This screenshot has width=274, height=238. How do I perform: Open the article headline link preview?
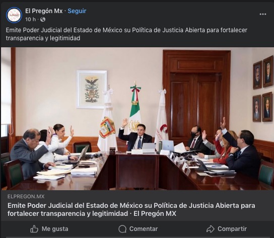pyautogui.click(x=131, y=209)
